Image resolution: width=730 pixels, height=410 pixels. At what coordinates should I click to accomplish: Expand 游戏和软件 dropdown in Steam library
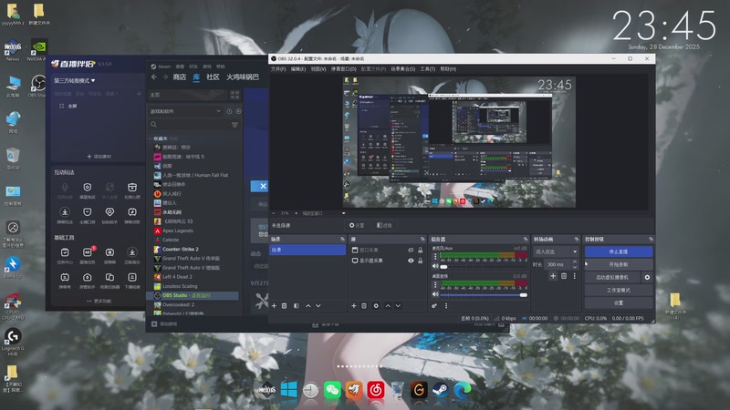pyautogui.click(x=185, y=111)
